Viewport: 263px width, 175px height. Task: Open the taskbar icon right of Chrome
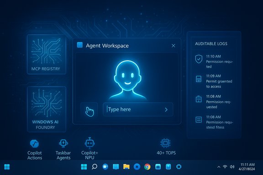(x=158, y=167)
